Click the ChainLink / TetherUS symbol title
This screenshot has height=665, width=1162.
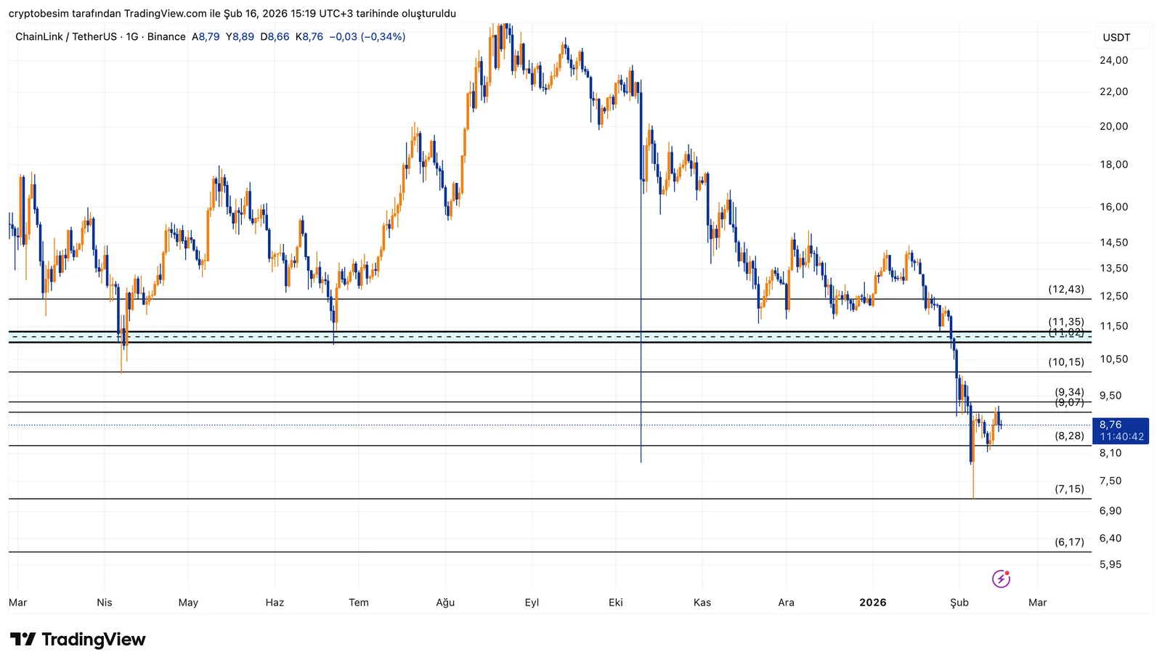tap(66, 37)
